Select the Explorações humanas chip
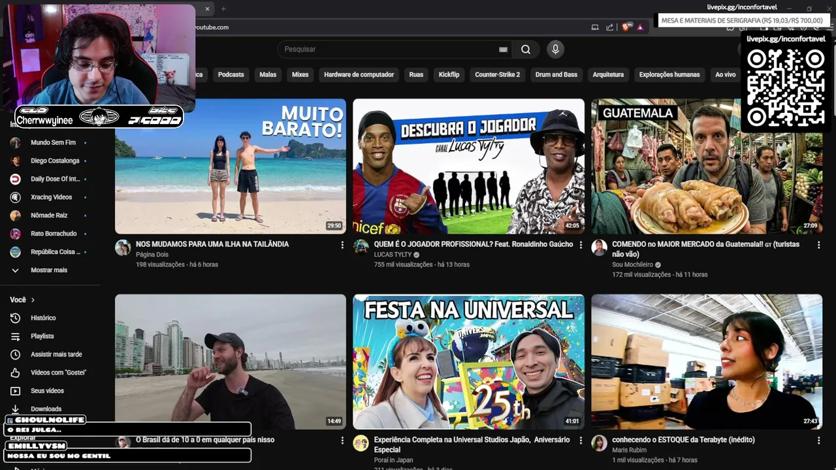836x470 pixels. click(669, 74)
